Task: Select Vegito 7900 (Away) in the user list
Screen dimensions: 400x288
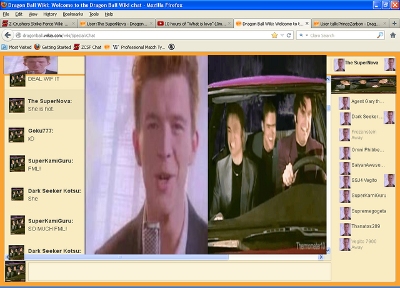Action: pyautogui.click(x=364, y=244)
